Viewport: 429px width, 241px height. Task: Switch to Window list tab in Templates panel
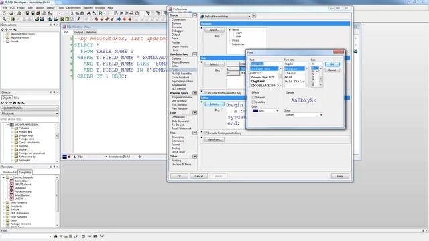9,173
